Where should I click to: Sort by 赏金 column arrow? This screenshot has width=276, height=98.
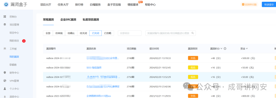247,49
